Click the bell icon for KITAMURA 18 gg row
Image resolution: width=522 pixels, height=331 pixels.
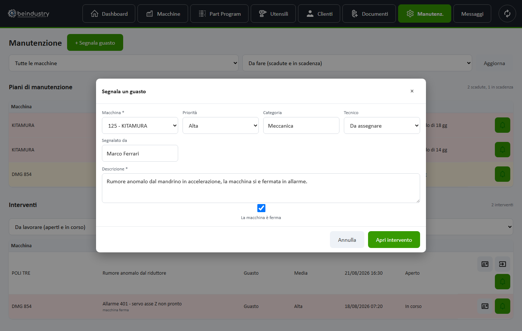pos(503,125)
